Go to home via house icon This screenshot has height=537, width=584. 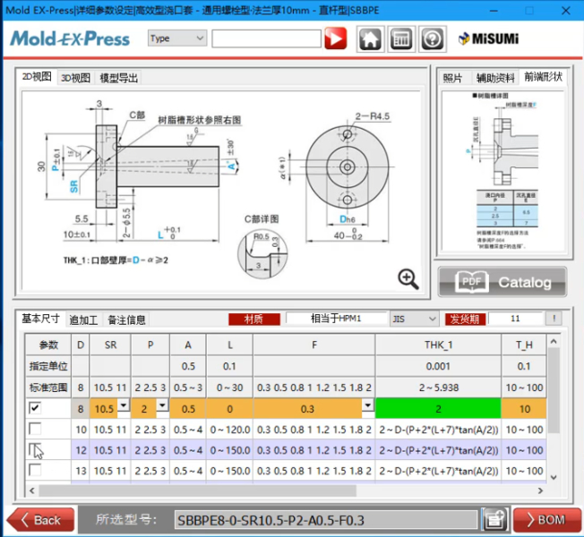370,38
